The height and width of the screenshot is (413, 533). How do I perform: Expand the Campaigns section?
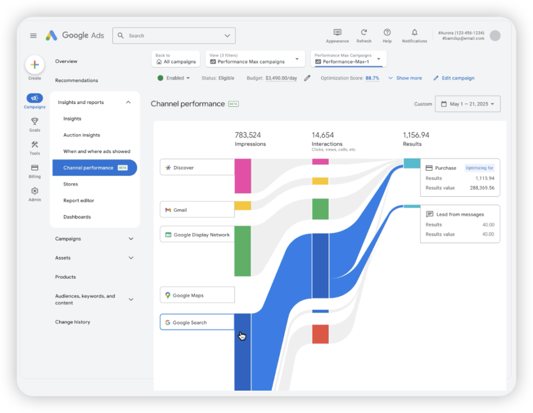coord(131,239)
